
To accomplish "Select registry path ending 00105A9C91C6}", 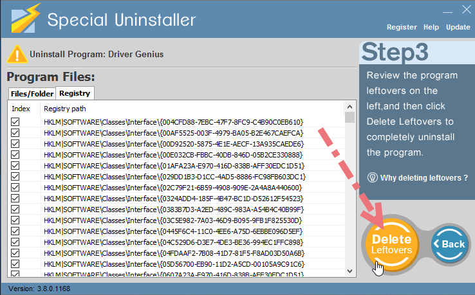I will [174, 264].
